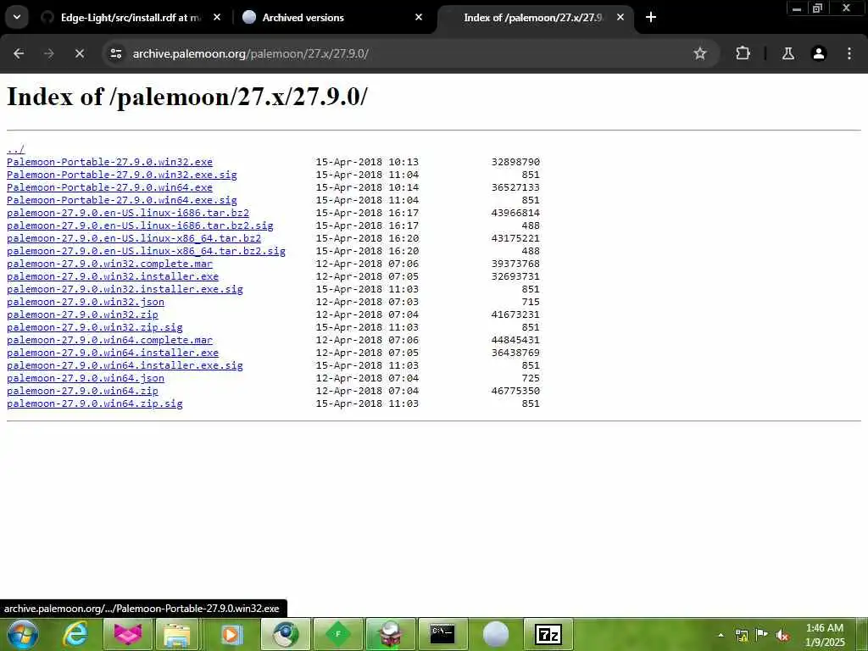The width and height of the screenshot is (868, 651).
Task: Open site information icon in address bar
Action: point(115,53)
